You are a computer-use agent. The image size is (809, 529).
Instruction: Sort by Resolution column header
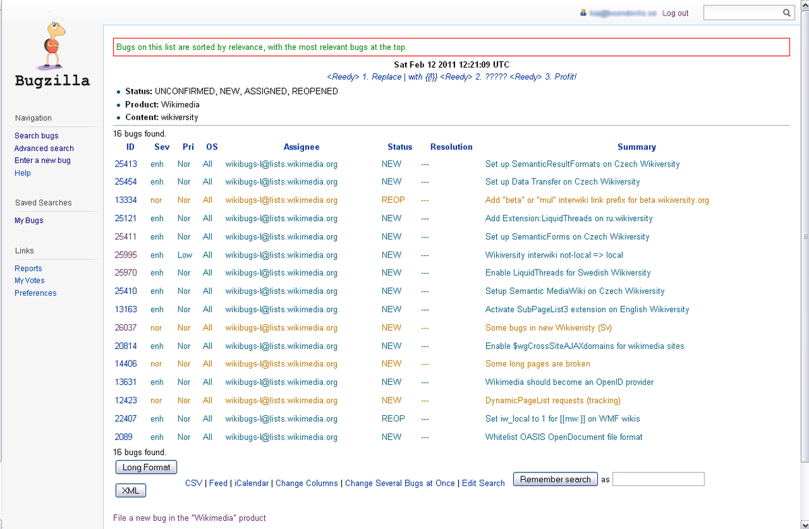click(x=451, y=147)
